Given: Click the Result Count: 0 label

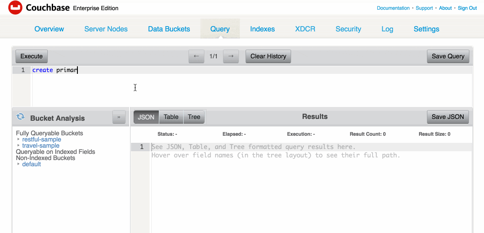Looking at the screenshot, I should (368, 134).
